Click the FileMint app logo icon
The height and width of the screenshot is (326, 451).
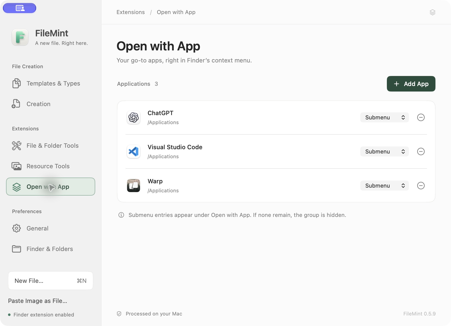coord(20,37)
